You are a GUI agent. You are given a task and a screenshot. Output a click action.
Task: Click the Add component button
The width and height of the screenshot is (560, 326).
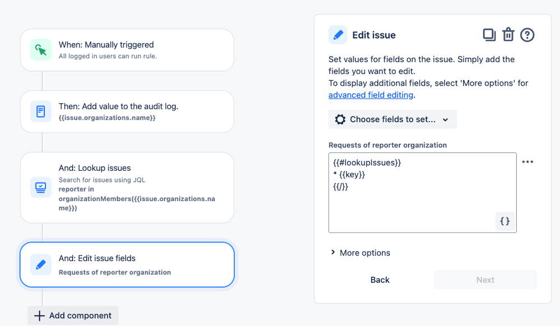click(x=73, y=316)
